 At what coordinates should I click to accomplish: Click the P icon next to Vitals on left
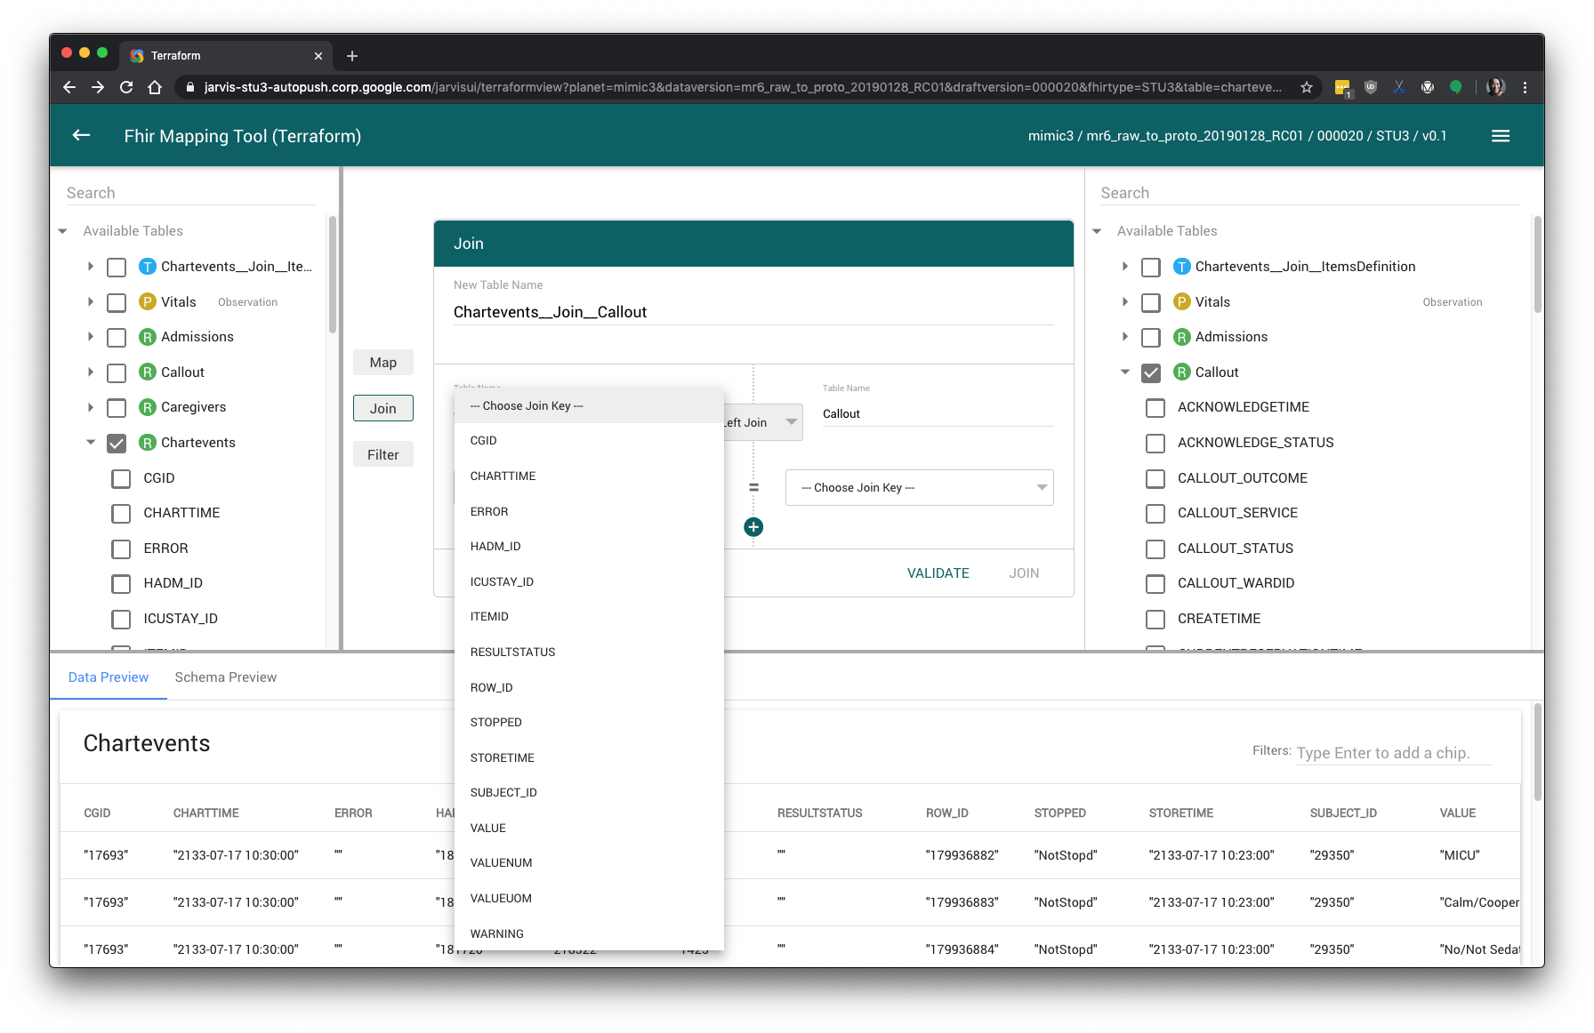coord(148,302)
